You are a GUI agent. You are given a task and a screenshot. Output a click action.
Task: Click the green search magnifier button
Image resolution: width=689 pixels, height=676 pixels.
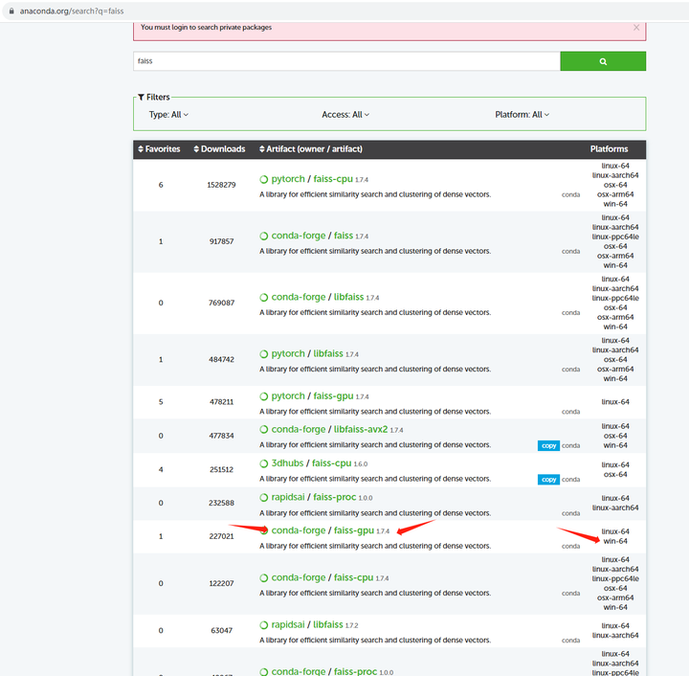pos(603,61)
